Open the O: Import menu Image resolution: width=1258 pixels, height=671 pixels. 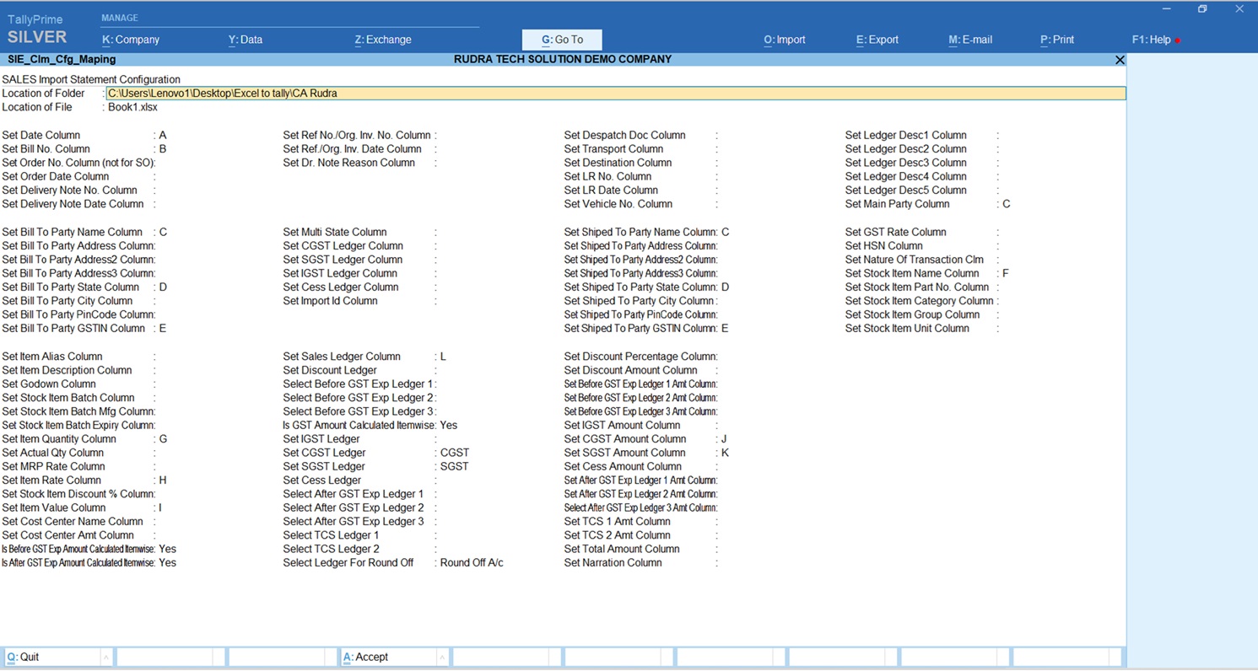[x=785, y=40]
